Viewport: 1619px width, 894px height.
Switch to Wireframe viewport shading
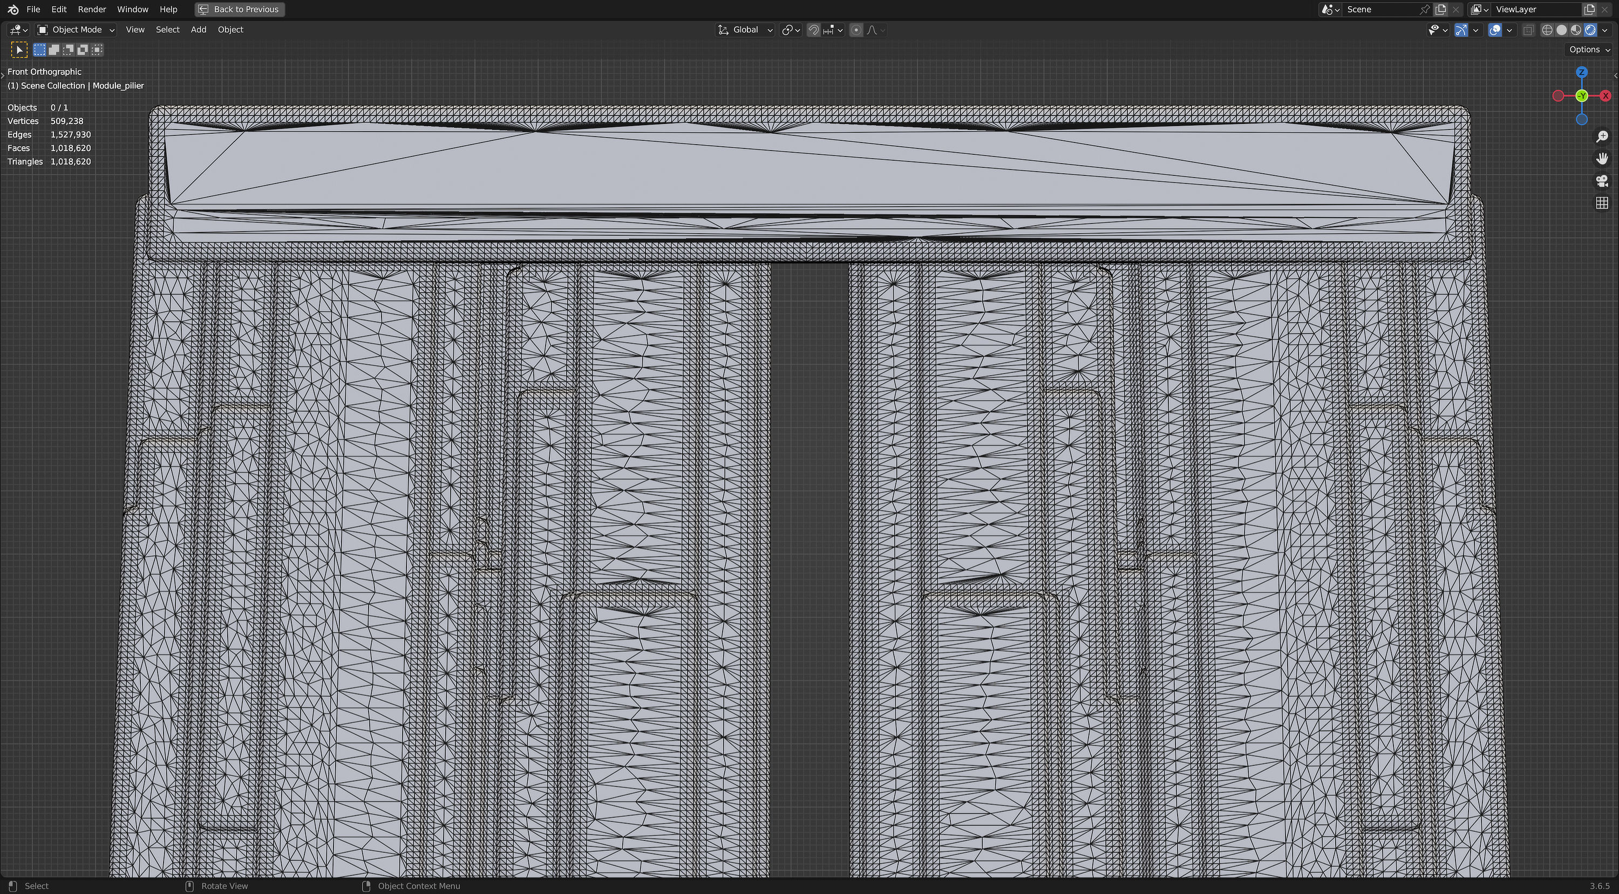click(x=1547, y=30)
